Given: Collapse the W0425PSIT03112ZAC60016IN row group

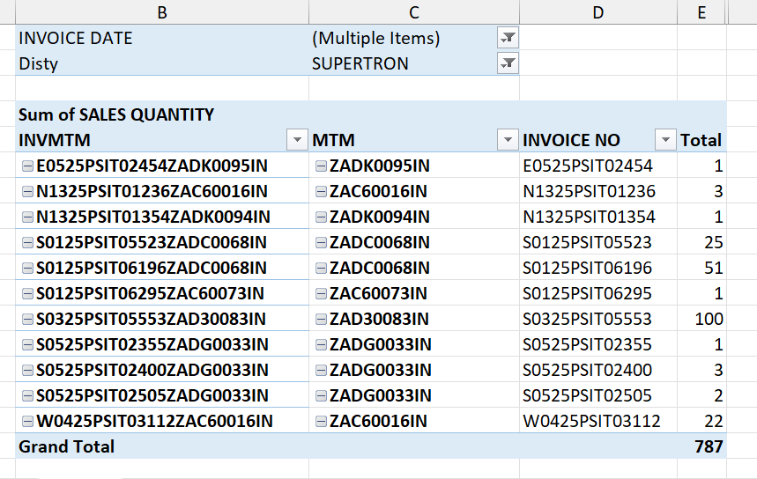Looking at the screenshot, I should pos(26,422).
